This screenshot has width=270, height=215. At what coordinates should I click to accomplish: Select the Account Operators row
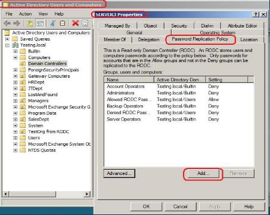tap(179, 87)
